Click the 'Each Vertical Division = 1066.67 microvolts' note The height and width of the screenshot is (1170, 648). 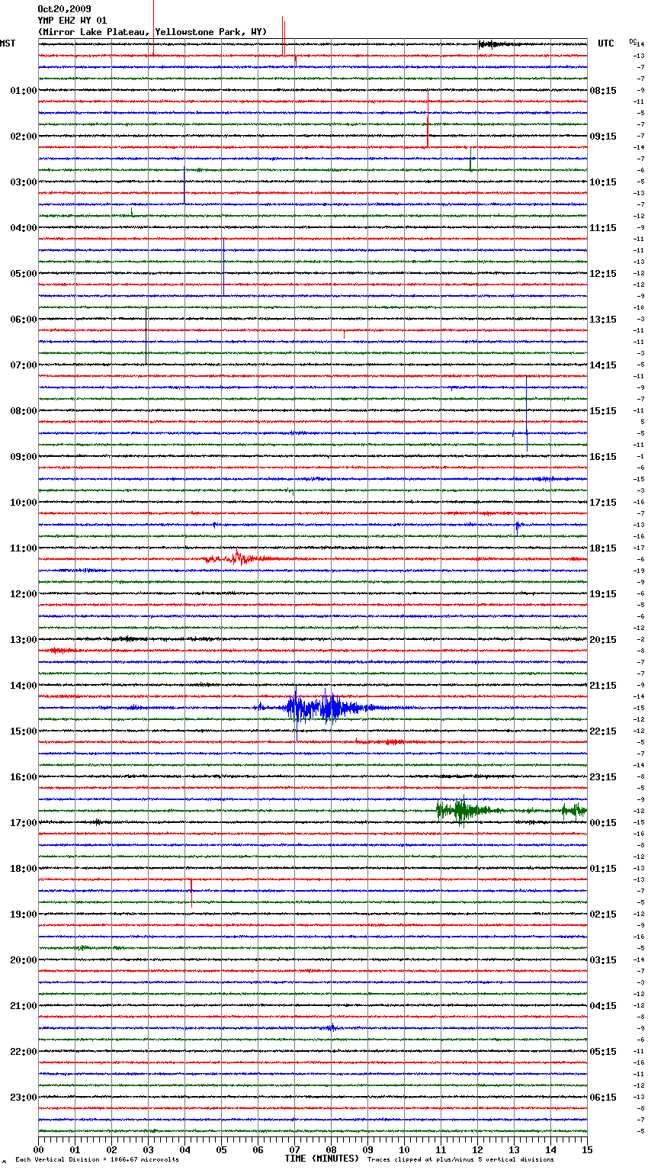pos(98,1160)
